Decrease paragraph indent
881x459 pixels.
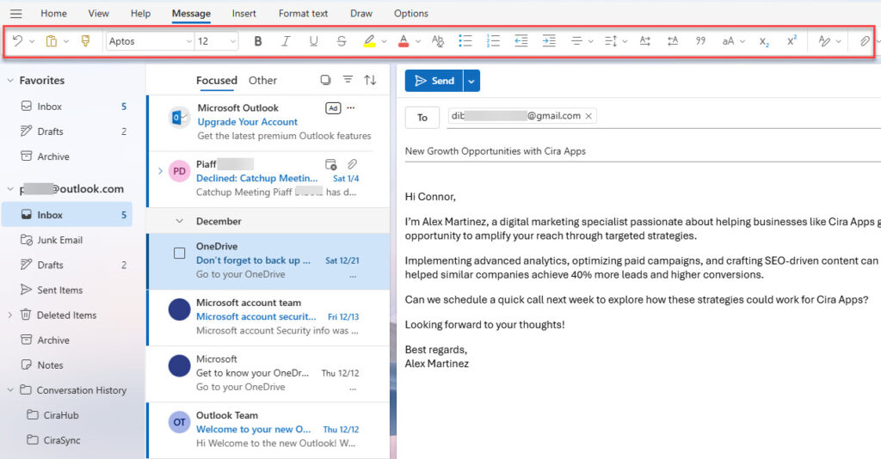[521, 40]
